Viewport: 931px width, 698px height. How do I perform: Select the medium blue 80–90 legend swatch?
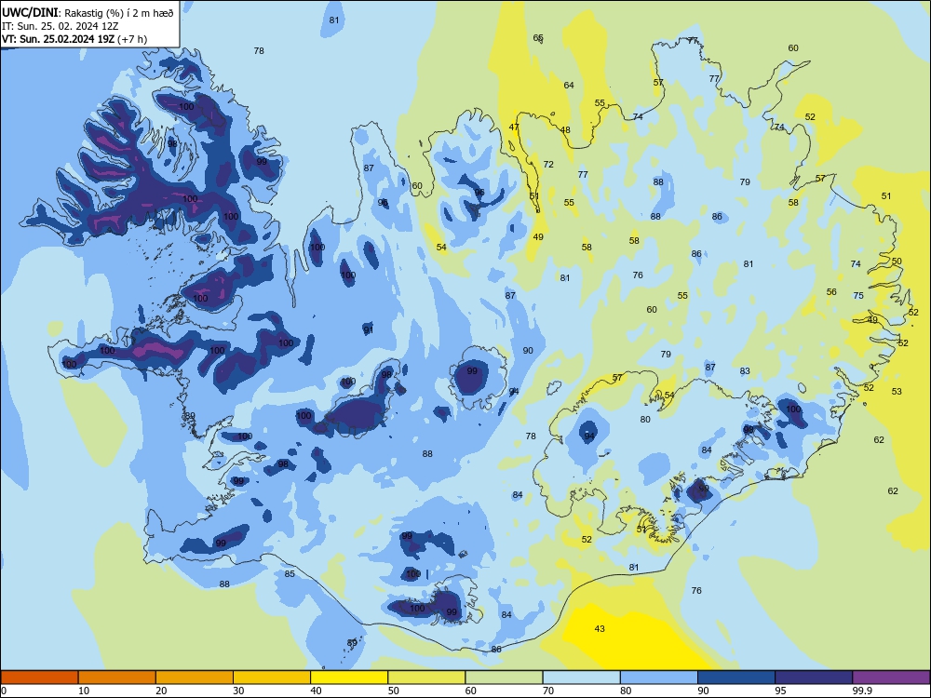pyautogui.click(x=659, y=678)
